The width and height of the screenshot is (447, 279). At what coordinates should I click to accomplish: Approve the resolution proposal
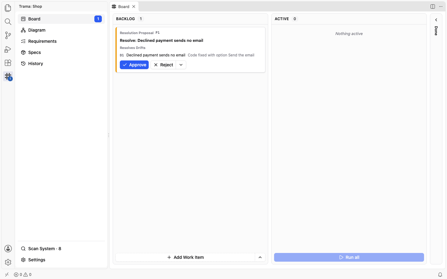pyautogui.click(x=134, y=65)
